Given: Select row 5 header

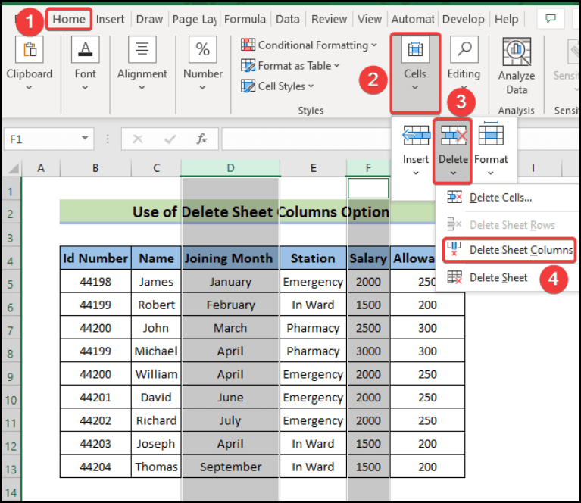Looking at the screenshot, I should pos(11,284).
